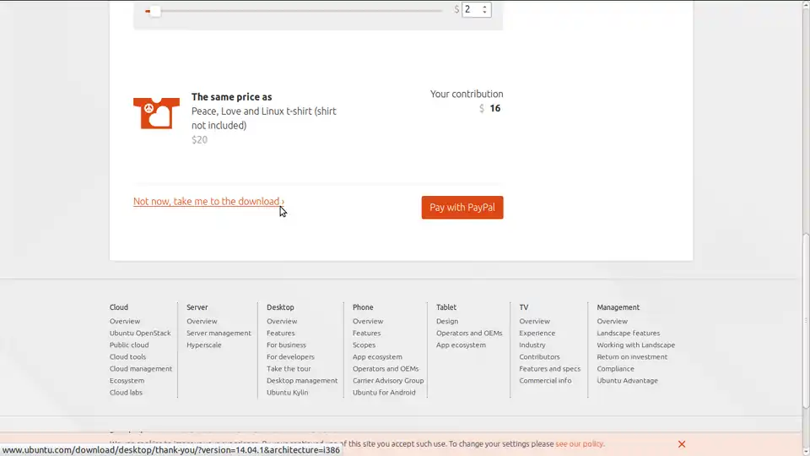The height and width of the screenshot is (456, 810).
Task: Open Return on investment link
Action: (x=632, y=356)
